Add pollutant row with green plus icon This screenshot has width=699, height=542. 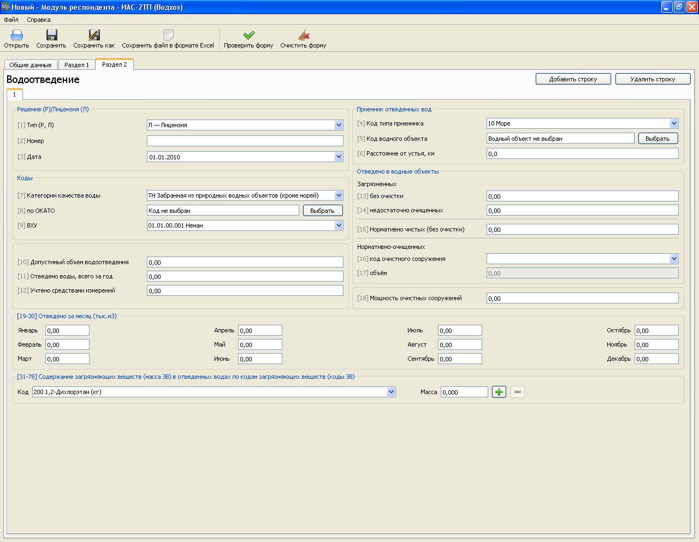pos(499,392)
